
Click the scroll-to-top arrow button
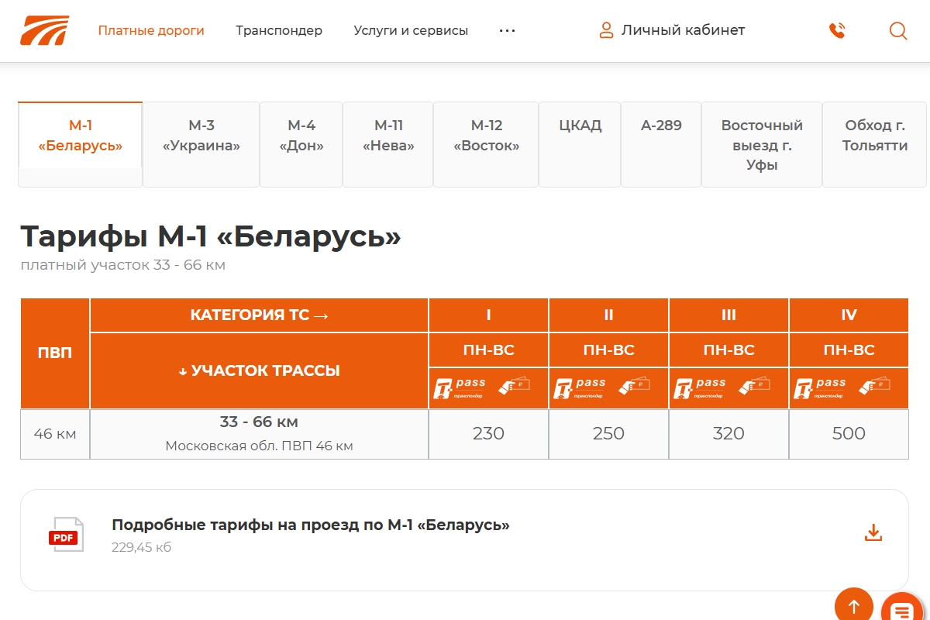(854, 606)
